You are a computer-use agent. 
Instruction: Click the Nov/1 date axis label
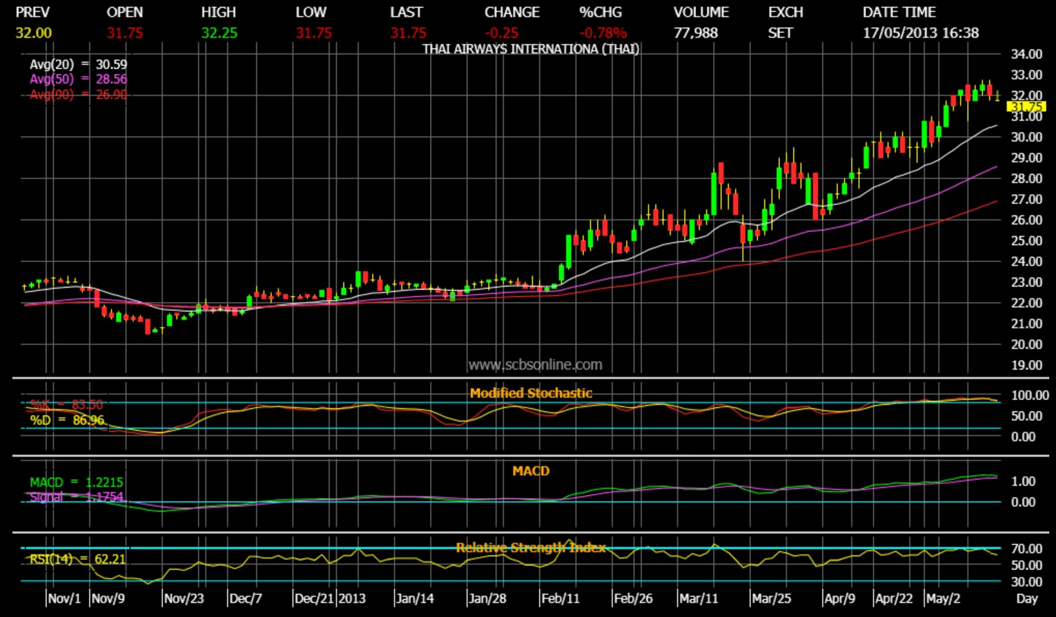click(x=64, y=598)
